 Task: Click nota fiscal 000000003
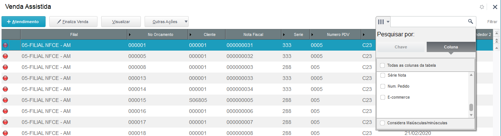coord(240,67)
